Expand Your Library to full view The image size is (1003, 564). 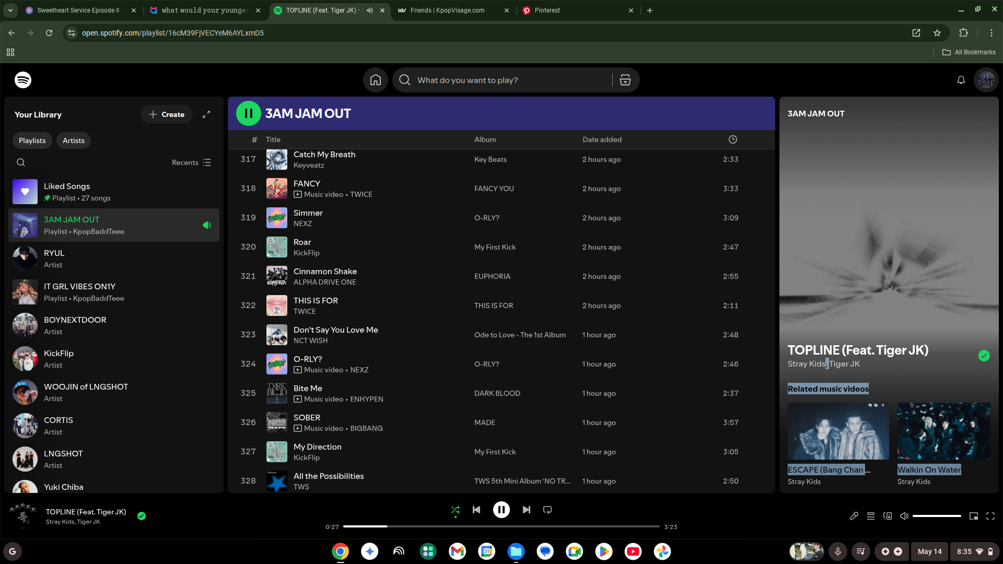tap(206, 114)
